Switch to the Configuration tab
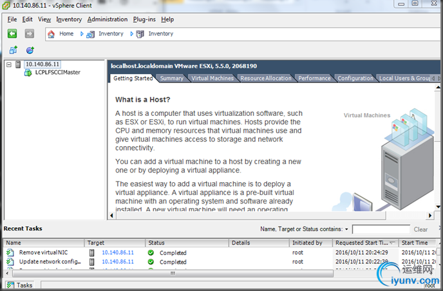Viewport: 443px width, 291px height. [x=355, y=79]
